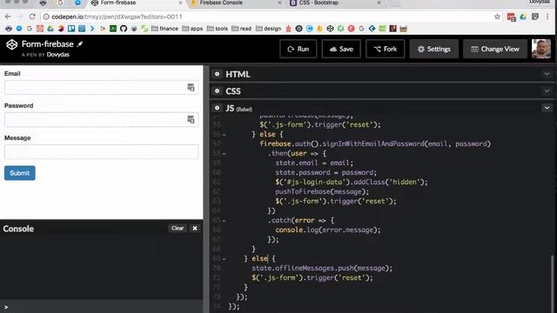Fold code at line 69 else block

(225, 259)
